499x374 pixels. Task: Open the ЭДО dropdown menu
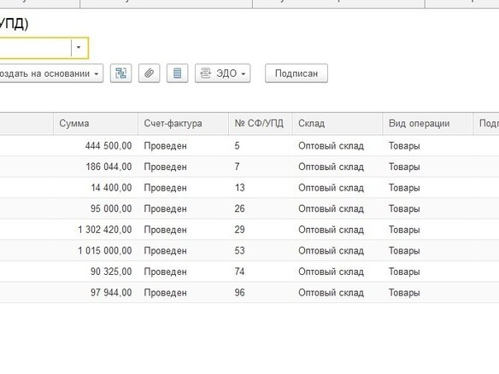coord(222,73)
